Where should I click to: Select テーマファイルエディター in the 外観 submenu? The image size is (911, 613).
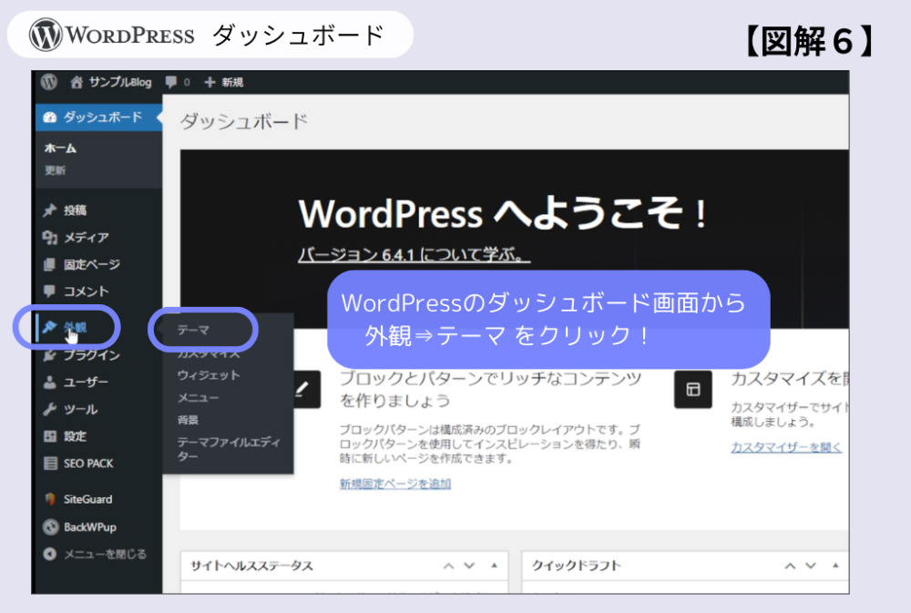coord(229,449)
